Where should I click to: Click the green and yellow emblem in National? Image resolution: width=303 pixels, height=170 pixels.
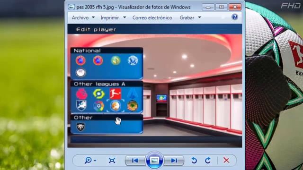point(116,60)
